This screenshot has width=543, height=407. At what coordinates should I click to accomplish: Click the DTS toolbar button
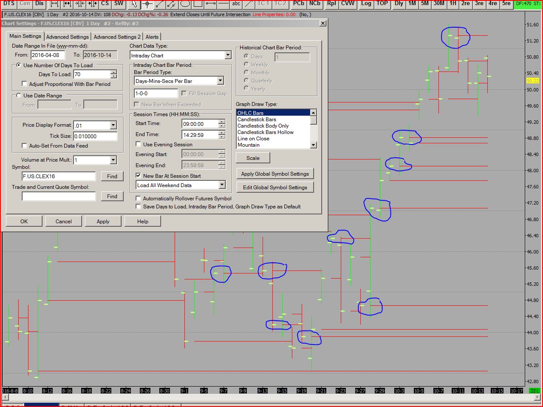pos(9,4)
